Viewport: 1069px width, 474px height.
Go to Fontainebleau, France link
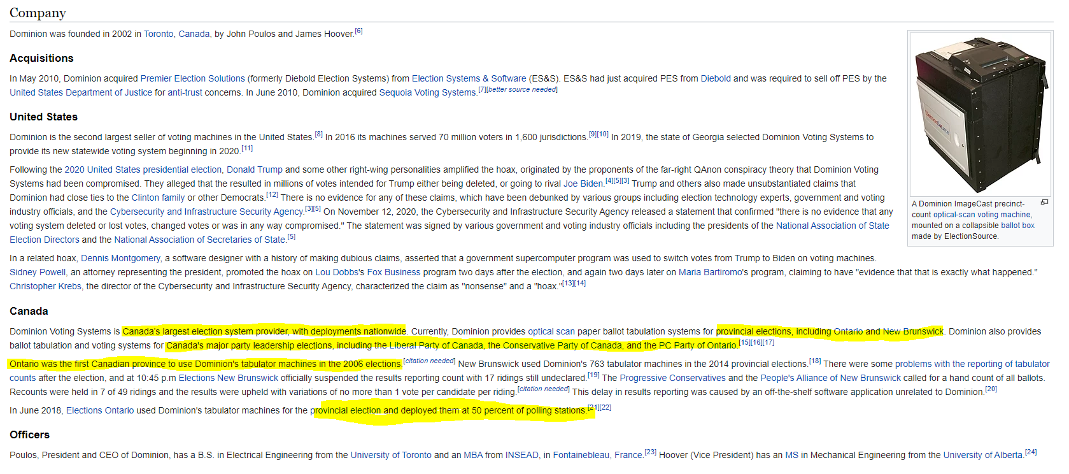[x=598, y=455]
